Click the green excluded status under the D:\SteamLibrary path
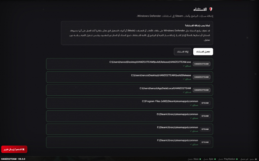259x161 pixels. pyautogui.click(x=194, y=118)
